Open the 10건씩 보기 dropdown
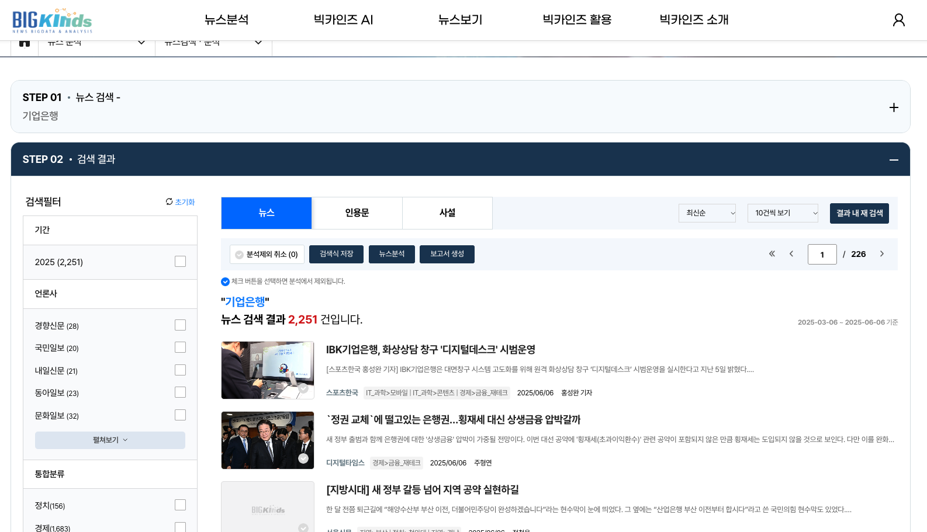 pyautogui.click(x=783, y=213)
